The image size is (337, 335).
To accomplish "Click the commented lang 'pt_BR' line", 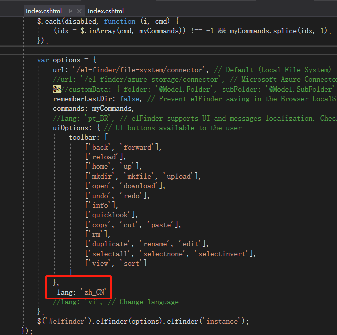I will 194,118.
